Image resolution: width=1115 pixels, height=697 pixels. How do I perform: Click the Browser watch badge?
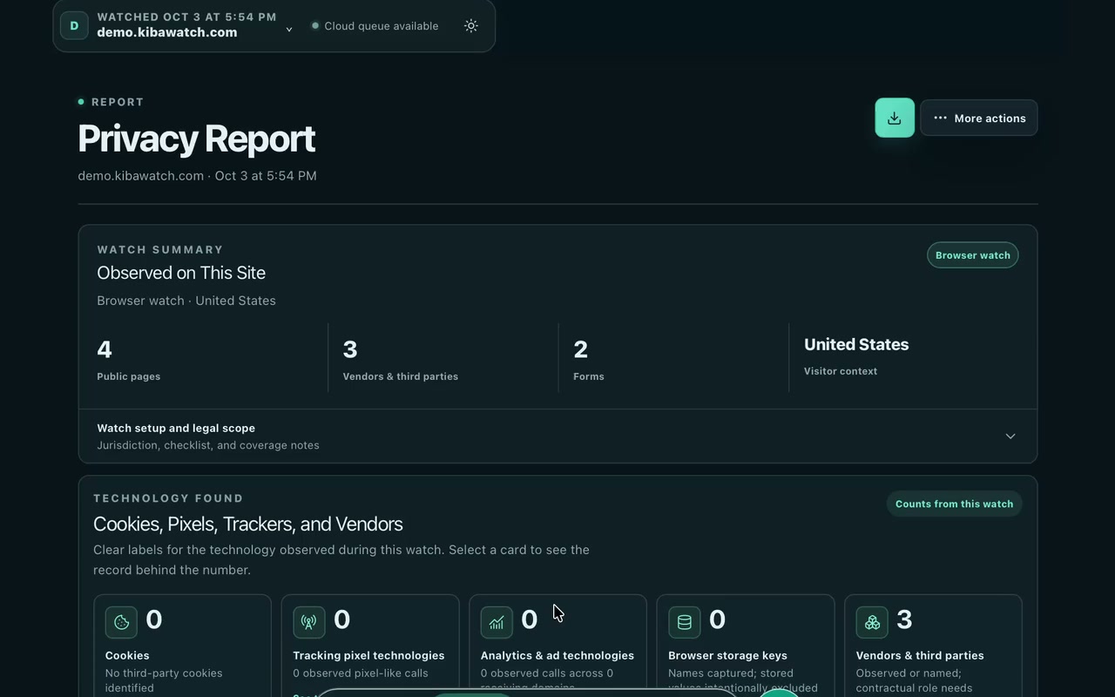(x=972, y=255)
